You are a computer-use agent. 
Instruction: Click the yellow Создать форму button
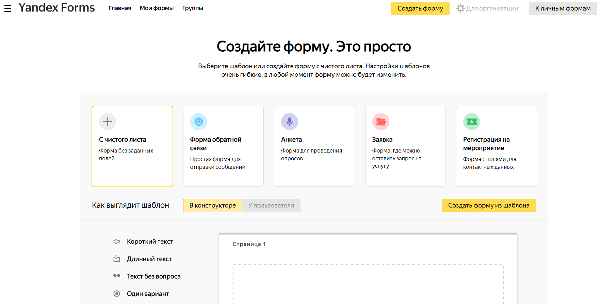420,8
